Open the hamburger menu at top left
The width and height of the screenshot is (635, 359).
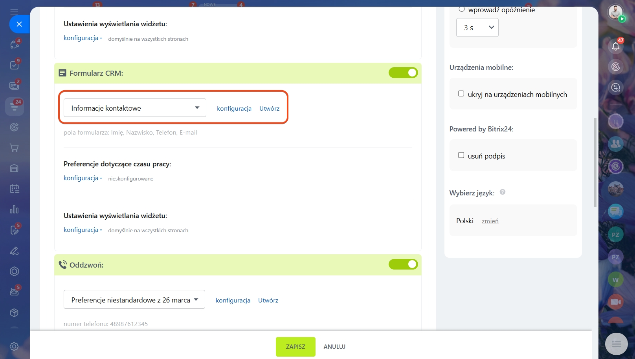(14, 11)
